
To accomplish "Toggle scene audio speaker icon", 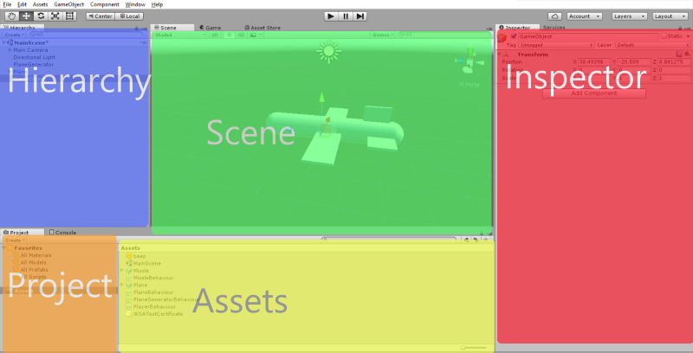I will click(242, 35).
